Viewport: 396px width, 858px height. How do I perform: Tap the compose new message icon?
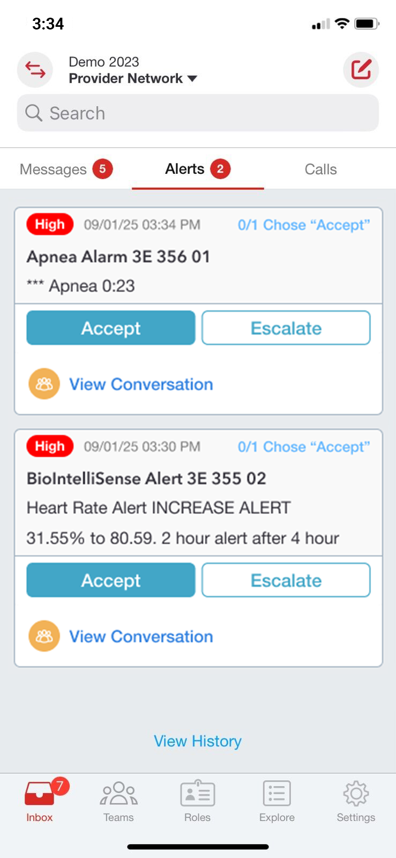pos(361,70)
